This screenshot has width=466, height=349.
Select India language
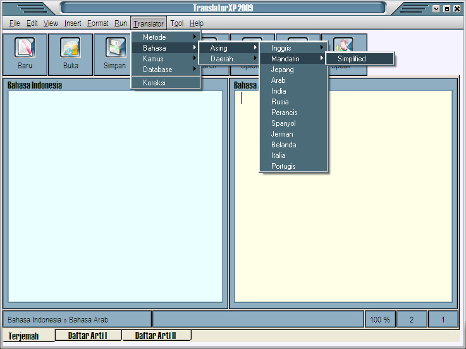pyautogui.click(x=293, y=91)
